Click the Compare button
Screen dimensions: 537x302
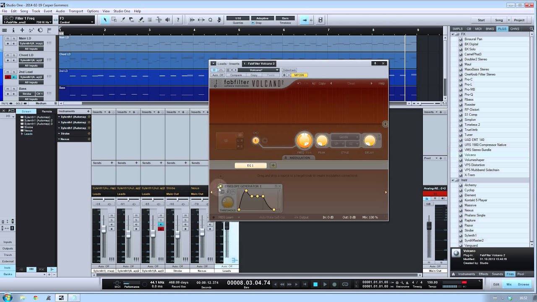coord(236,75)
